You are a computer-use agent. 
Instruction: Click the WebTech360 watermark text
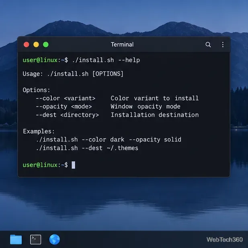pos(224,240)
